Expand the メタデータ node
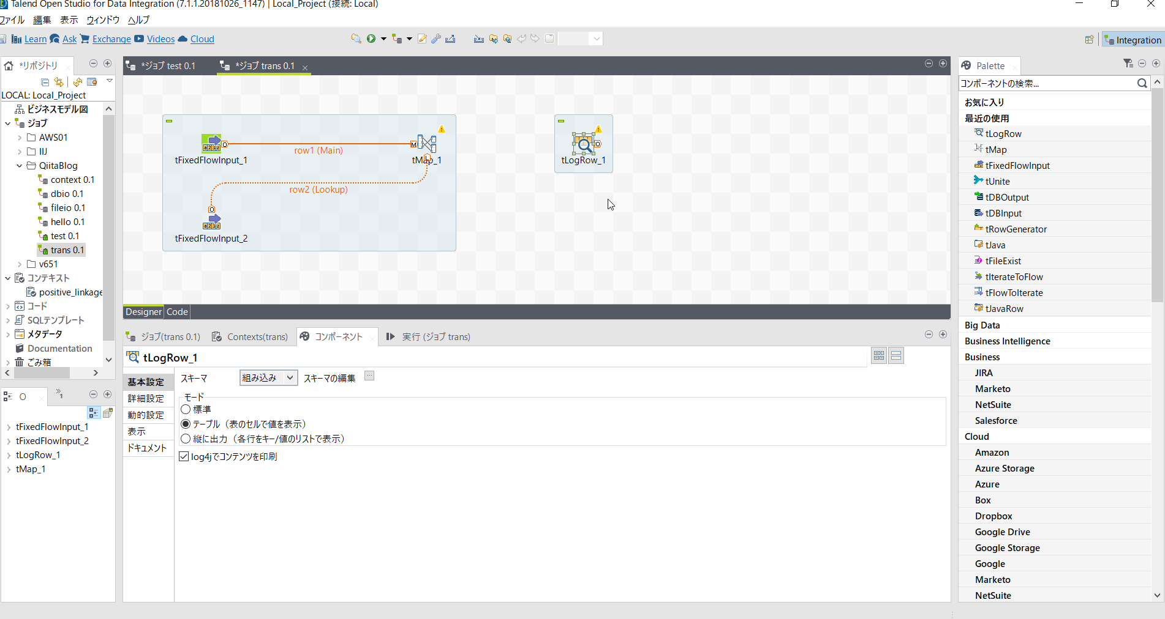This screenshot has width=1165, height=619. [x=7, y=335]
